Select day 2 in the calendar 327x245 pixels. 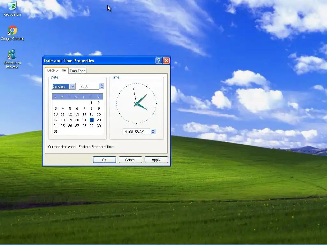click(99, 103)
